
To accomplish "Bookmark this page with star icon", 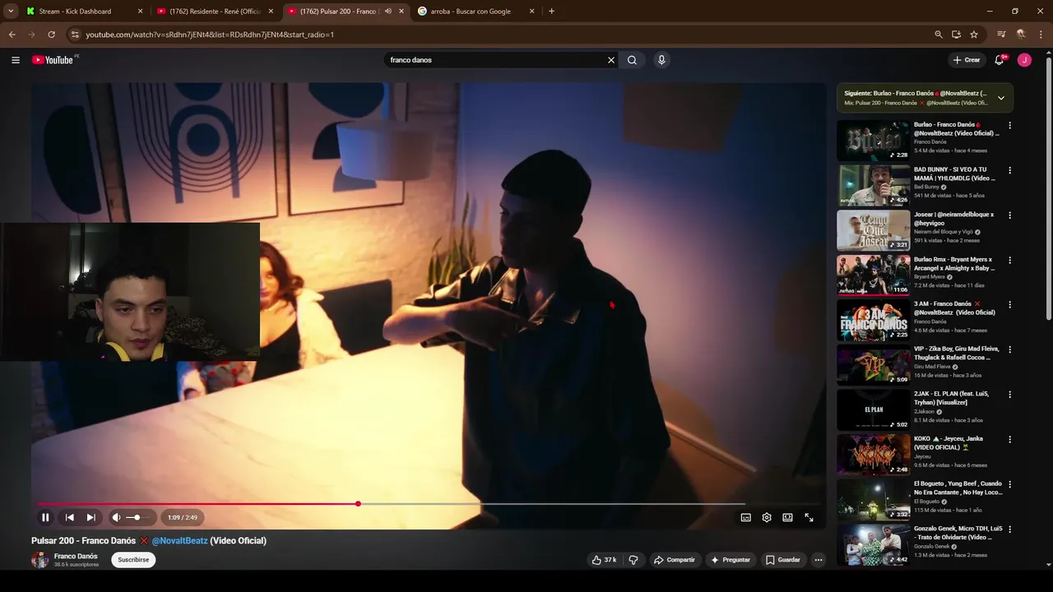I will [x=974, y=35].
